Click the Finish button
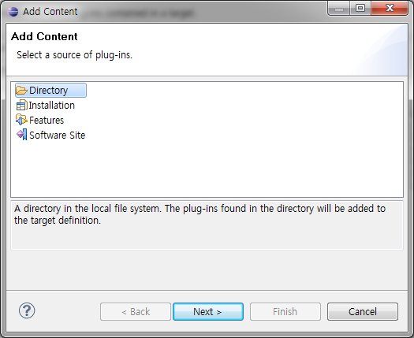This screenshot has height=338, width=414. [x=285, y=312]
